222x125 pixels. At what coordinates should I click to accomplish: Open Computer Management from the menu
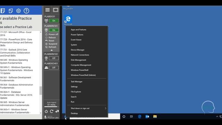coord(81,65)
